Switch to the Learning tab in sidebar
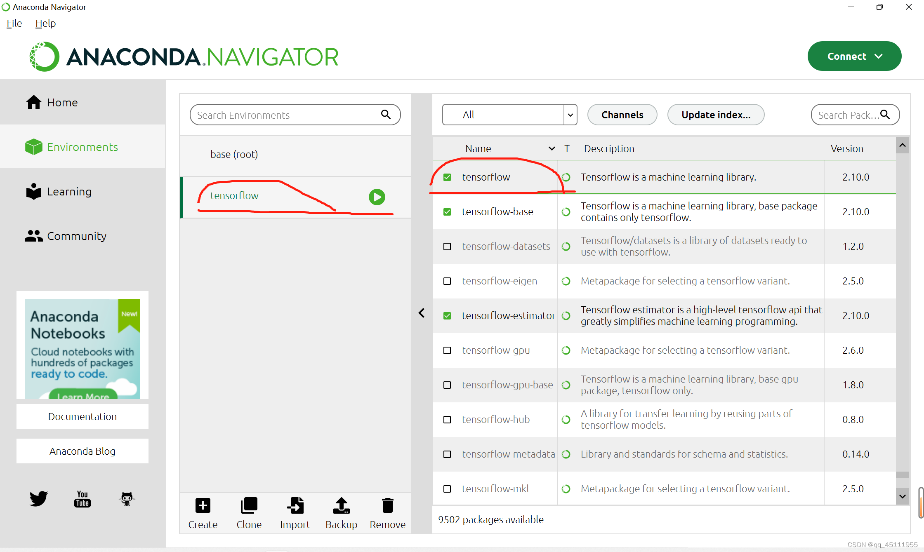924x552 pixels. pyautogui.click(x=69, y=192)
